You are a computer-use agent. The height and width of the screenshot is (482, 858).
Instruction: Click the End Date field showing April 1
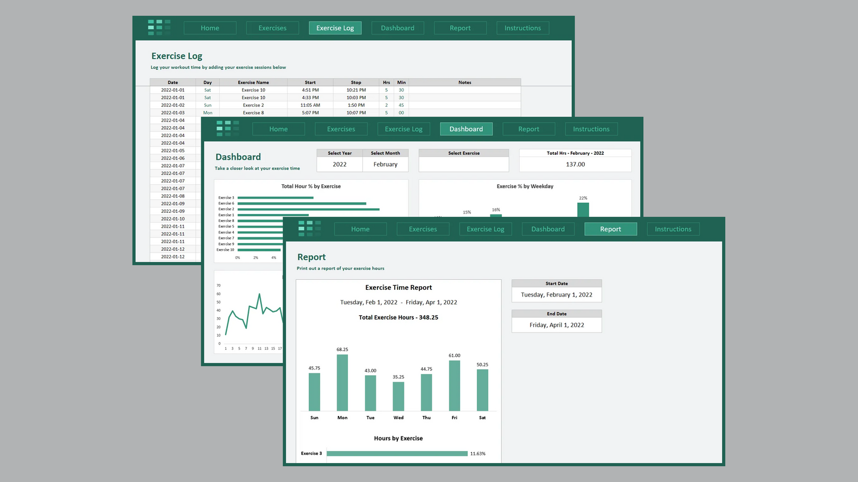(x=556, y=325)
